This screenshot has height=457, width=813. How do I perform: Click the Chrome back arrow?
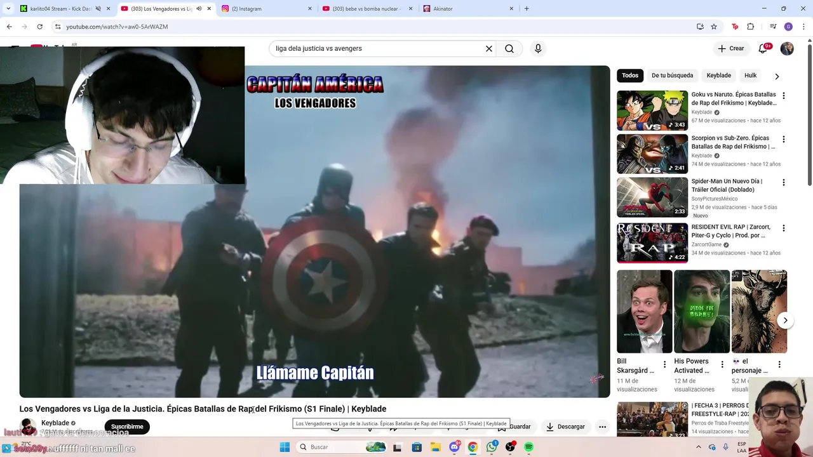click(x=9, y=27)
